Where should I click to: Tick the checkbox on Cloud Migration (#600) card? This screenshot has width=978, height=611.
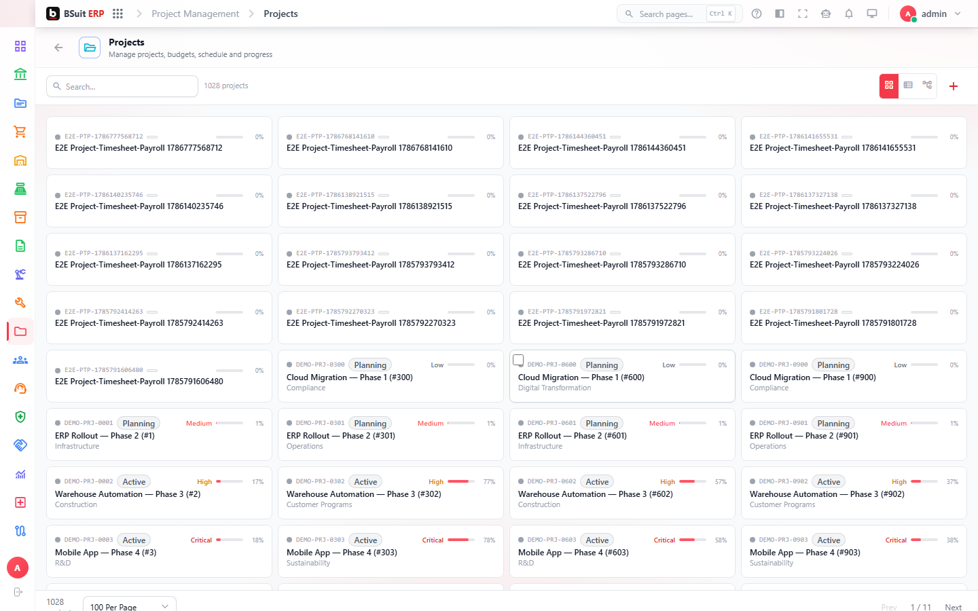point(518,360)
